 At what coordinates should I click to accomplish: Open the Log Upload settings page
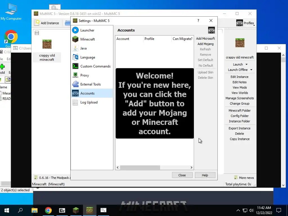click(92, 102)
